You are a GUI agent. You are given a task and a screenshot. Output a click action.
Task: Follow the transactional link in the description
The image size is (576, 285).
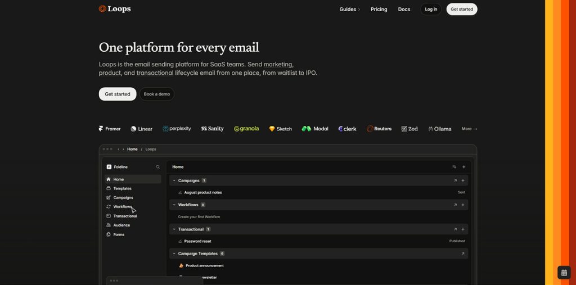[155, 73]
